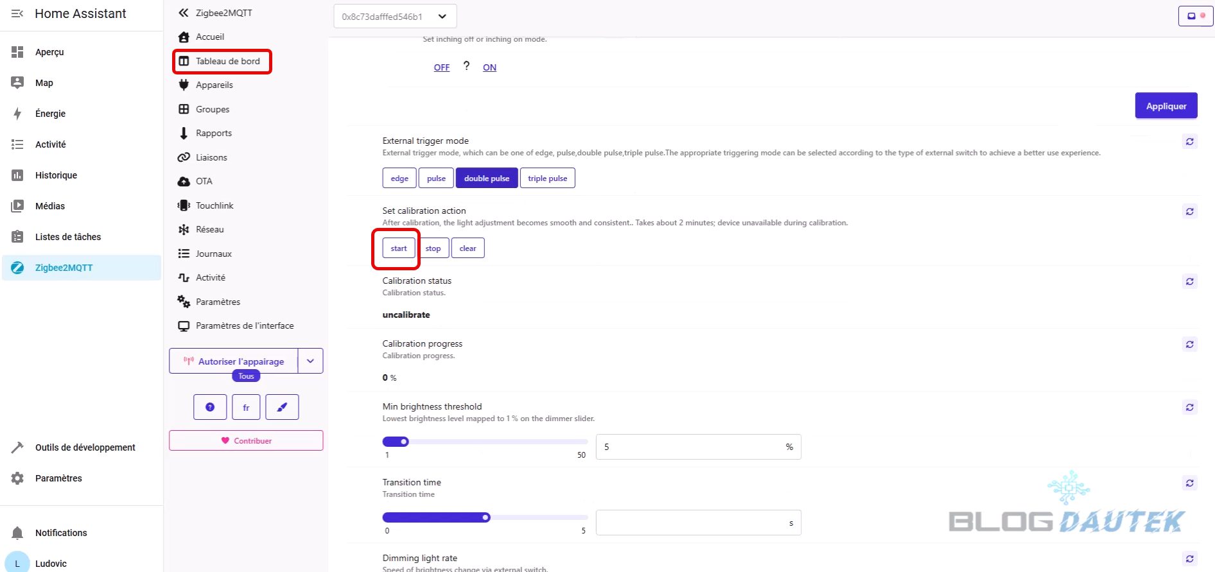Set inching mode to OFF

441,67
